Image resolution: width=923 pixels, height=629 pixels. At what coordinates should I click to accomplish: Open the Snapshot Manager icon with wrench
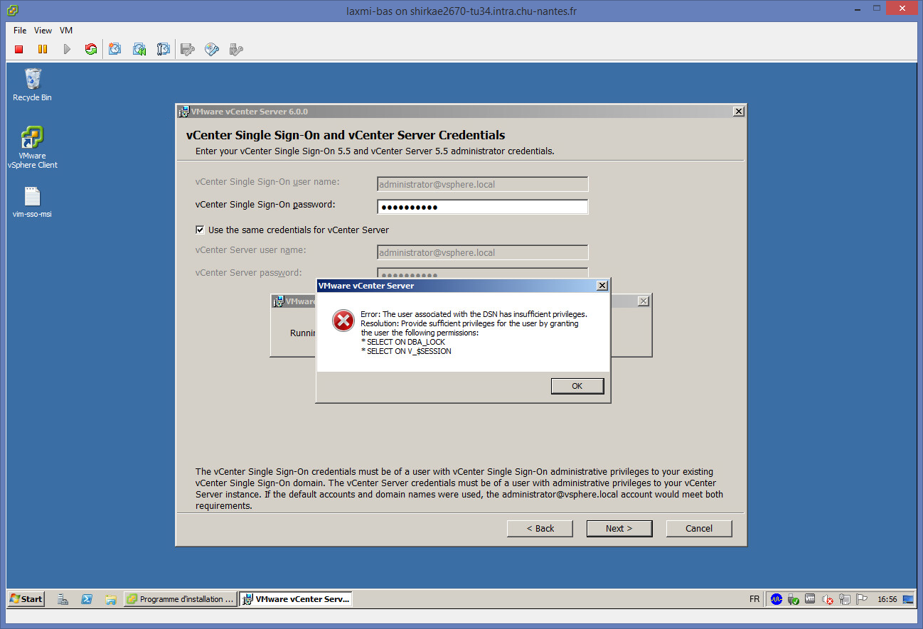(164, 49)
